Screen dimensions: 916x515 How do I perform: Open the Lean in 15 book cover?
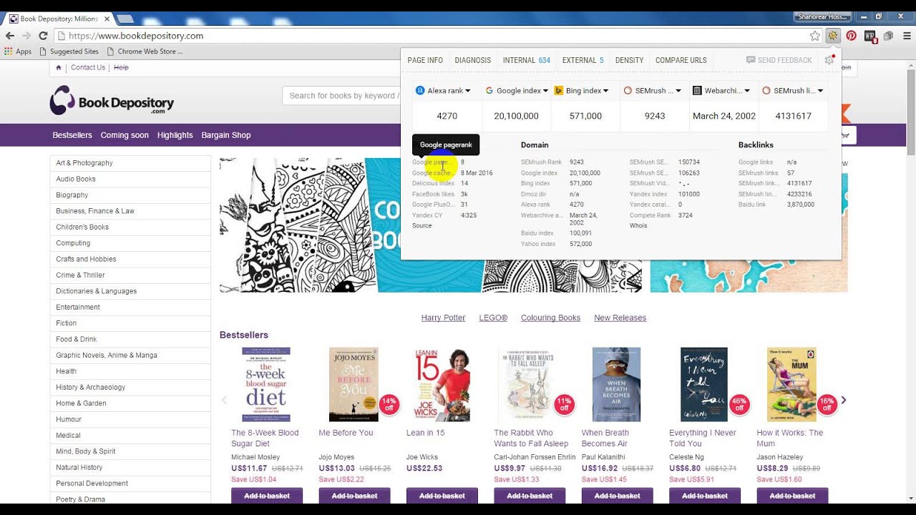point(442,384)
